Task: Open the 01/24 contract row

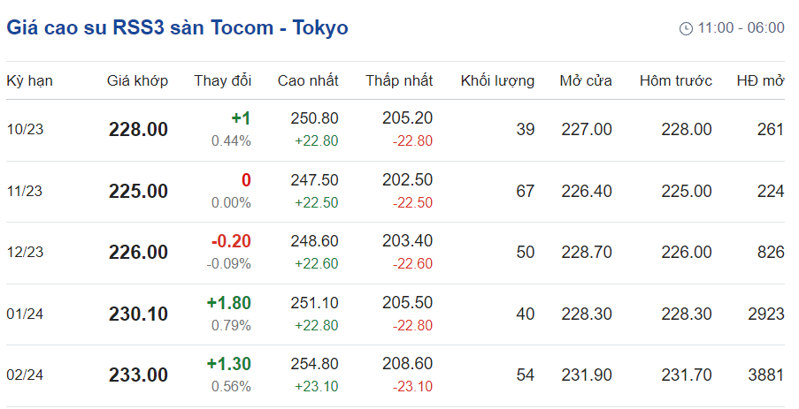Action: (x=25, y=314)
